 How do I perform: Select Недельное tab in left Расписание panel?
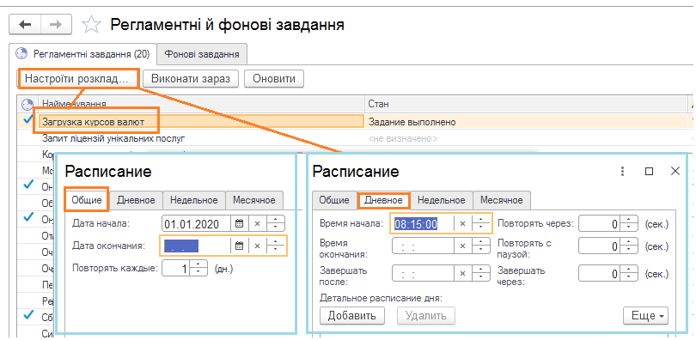click(x=194, y=200)
